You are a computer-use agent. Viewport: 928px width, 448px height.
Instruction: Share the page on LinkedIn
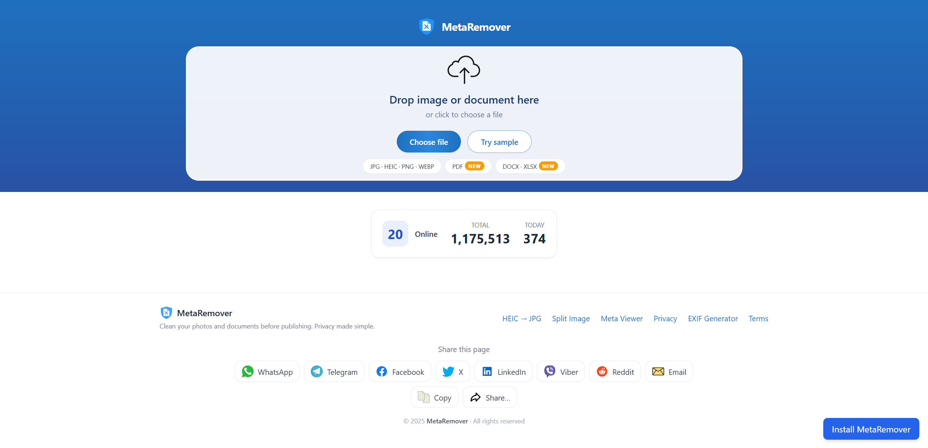coord(503,371)
